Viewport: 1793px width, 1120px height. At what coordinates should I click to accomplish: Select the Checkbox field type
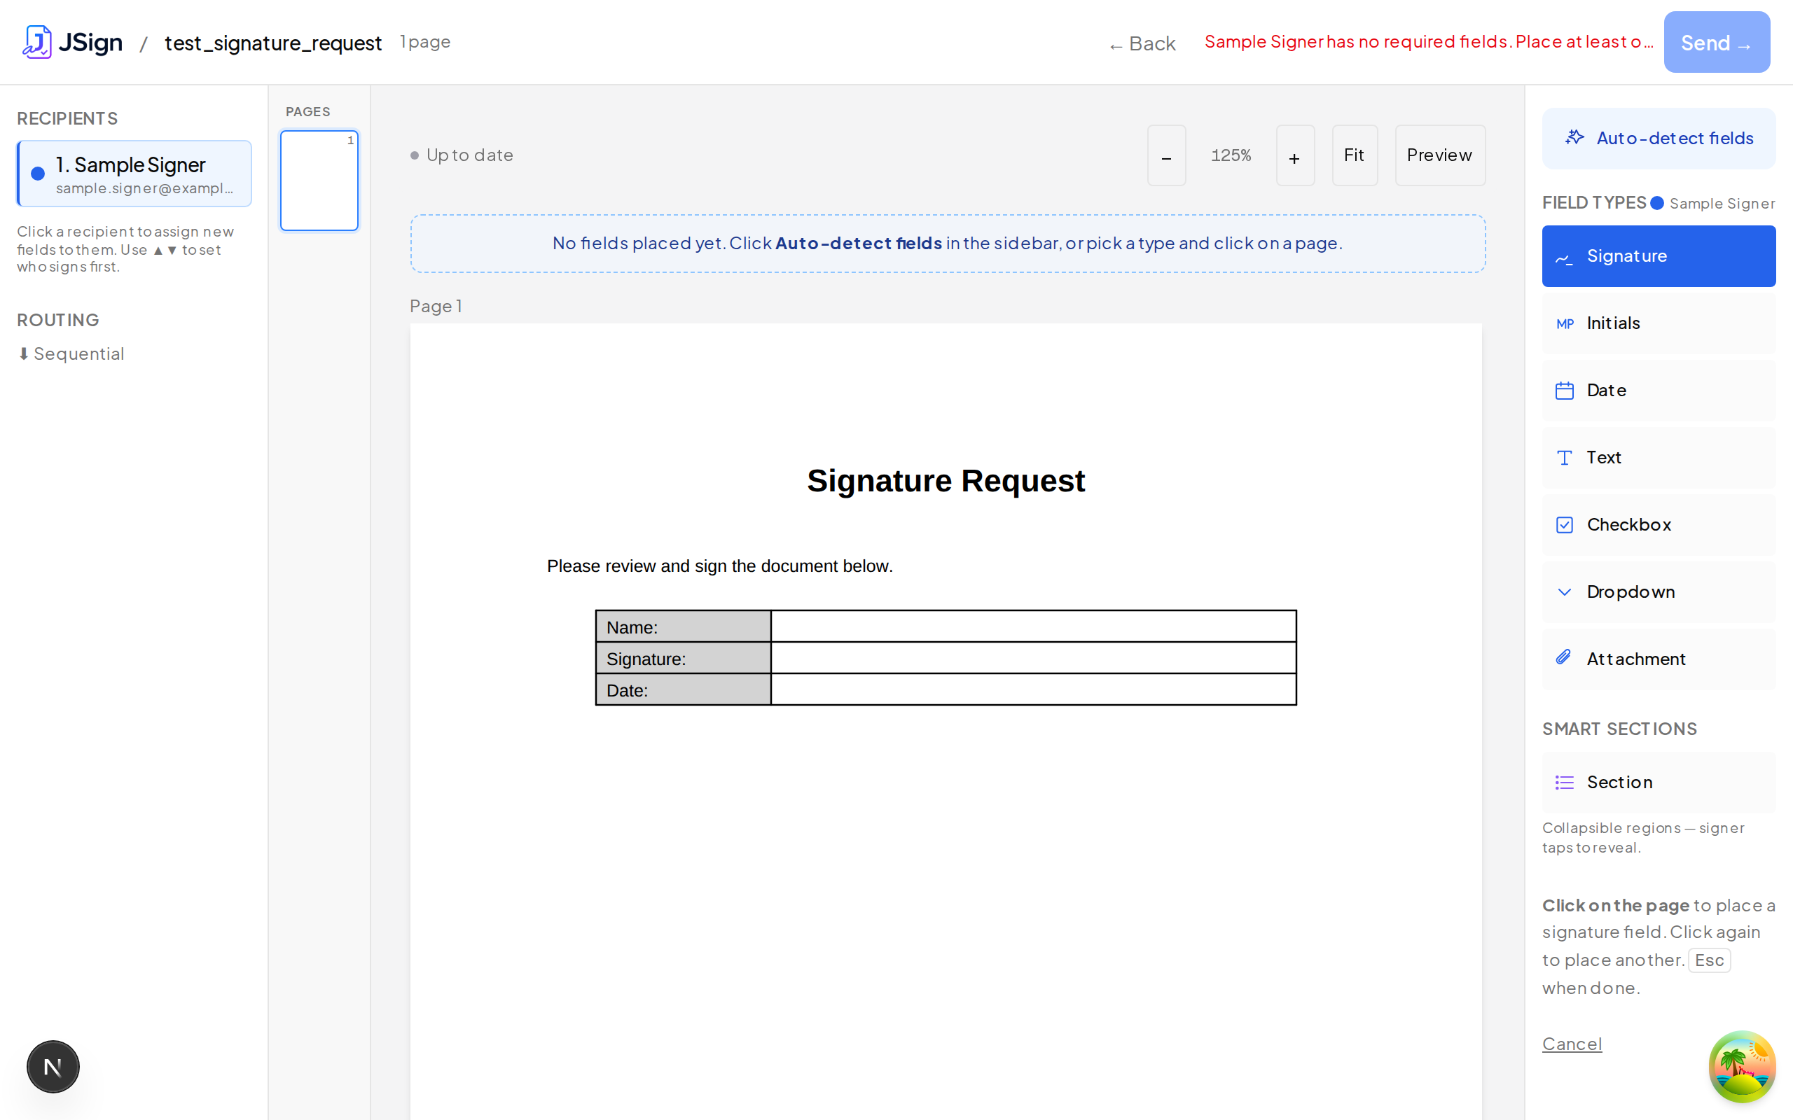(1658, 525)
